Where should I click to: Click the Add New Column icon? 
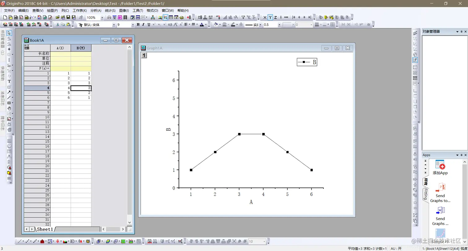tap(189, 17)
